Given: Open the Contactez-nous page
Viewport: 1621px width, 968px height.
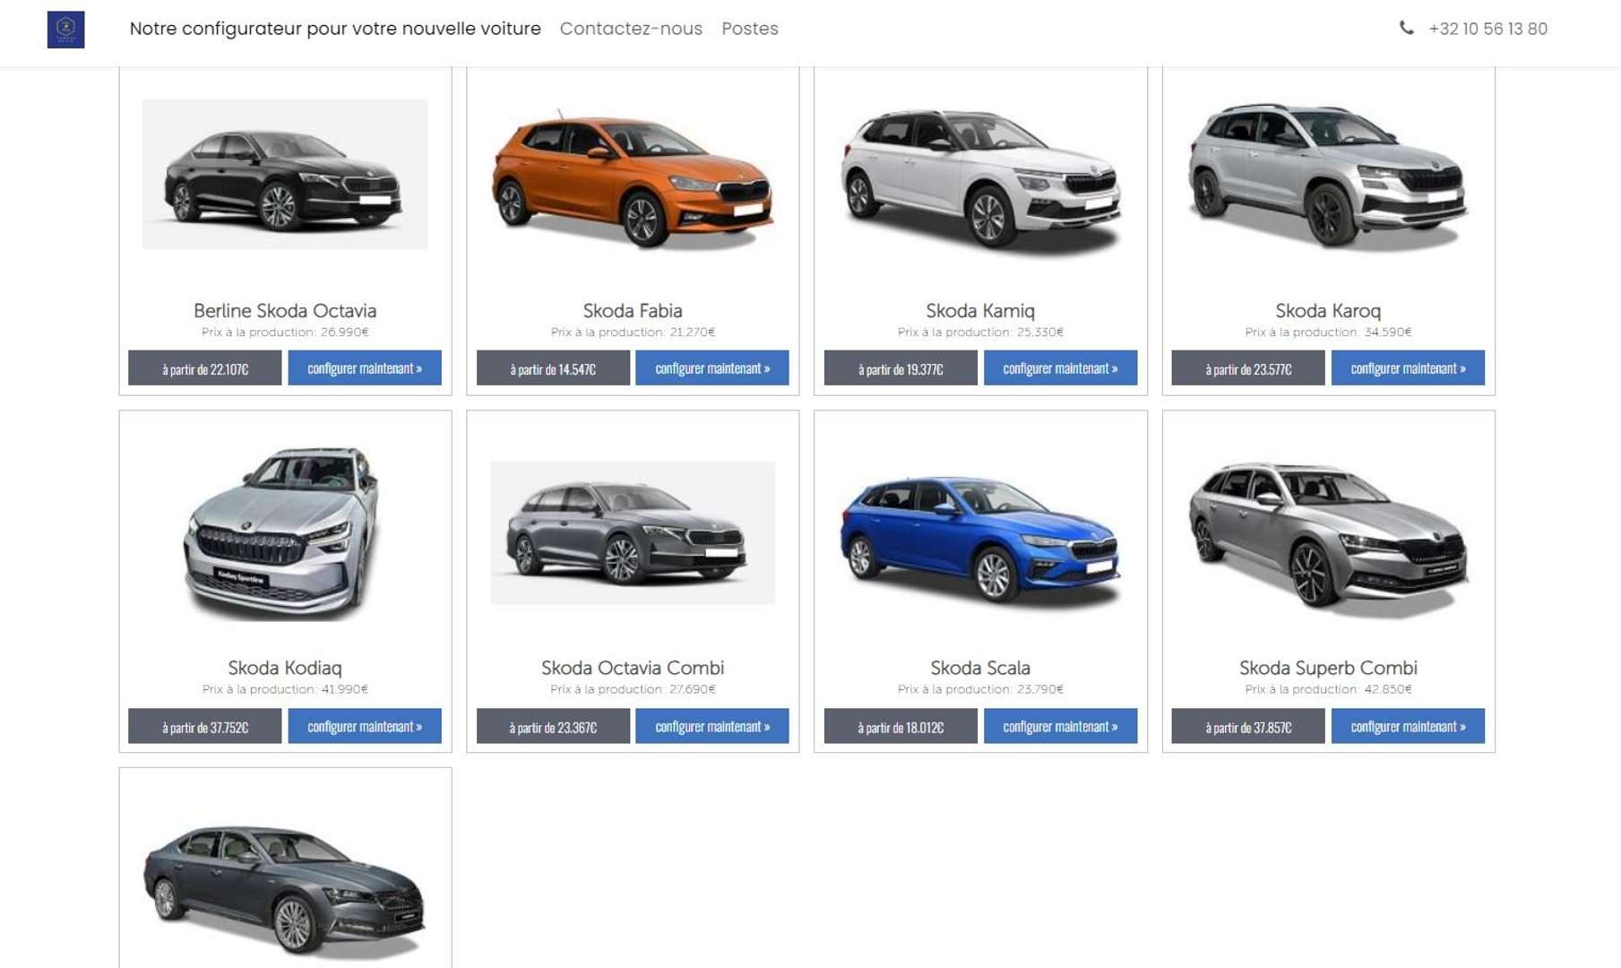Looking at the screenshot, I should [x=631, y=29].
